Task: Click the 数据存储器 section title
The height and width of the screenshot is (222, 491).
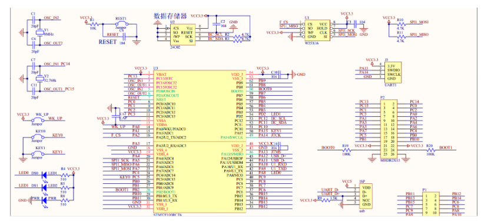Action: tap(170, 16)
